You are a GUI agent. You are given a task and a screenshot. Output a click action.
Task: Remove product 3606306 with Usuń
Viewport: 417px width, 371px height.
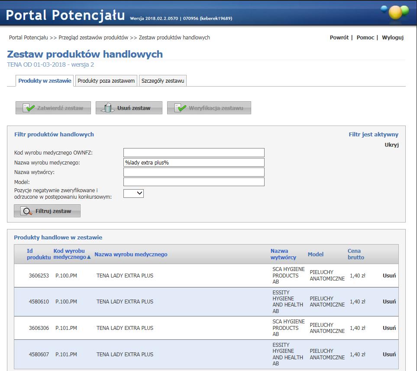click(389, 328)
